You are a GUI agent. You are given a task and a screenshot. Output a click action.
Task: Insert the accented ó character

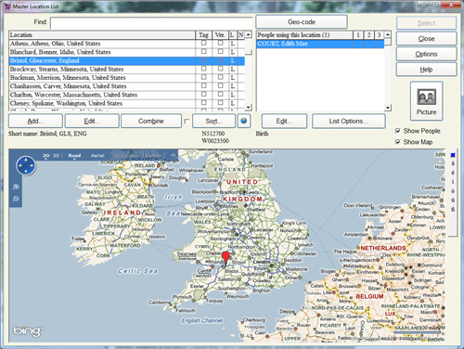point(453,191)
